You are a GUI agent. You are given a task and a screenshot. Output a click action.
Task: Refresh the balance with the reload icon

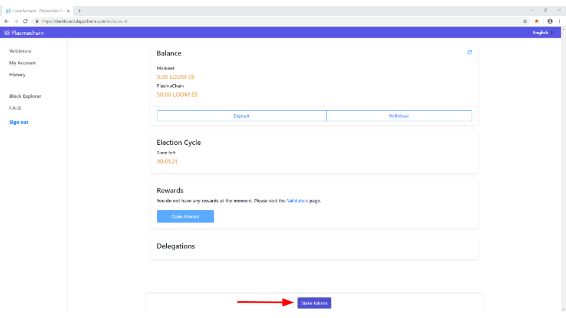click(470, 52)
